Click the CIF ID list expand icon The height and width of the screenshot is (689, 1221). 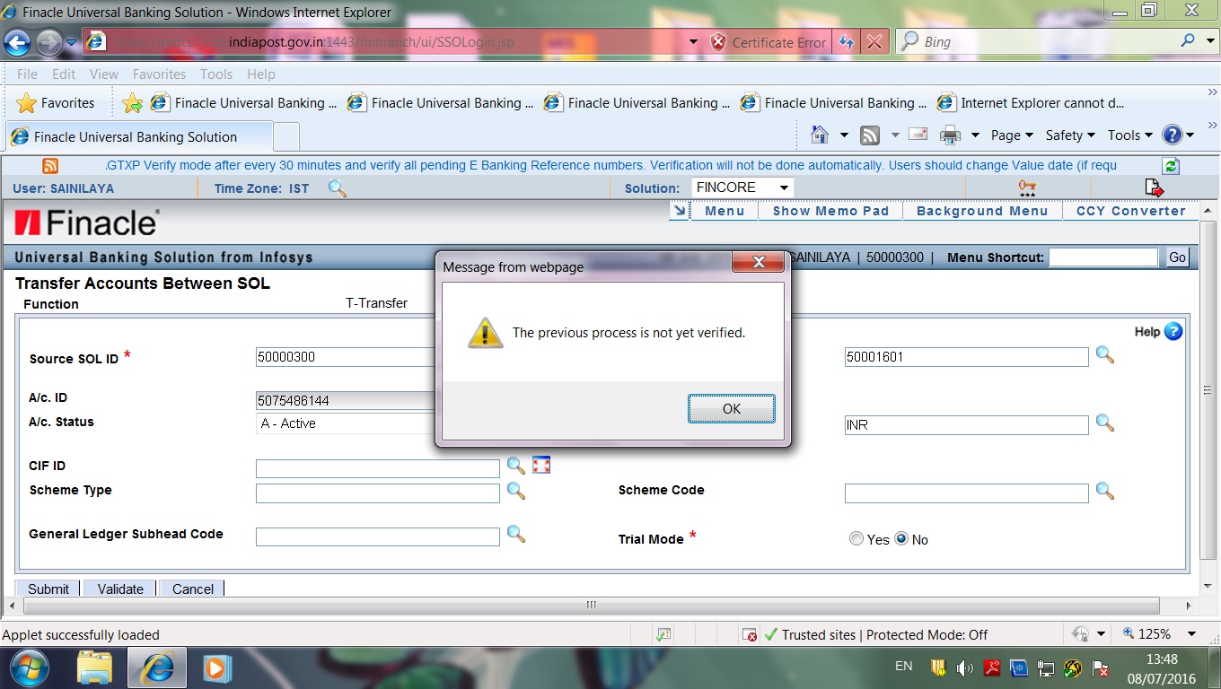pos(540,464)
